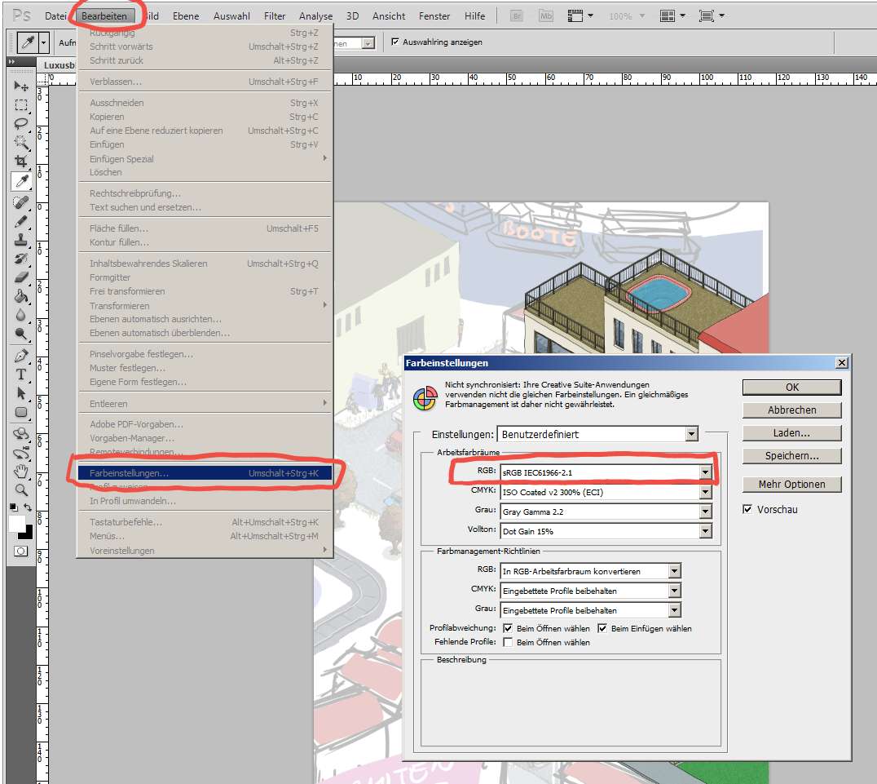Toggle Quick Mask mode
877x784 pixels.
[x=20, y=551]
